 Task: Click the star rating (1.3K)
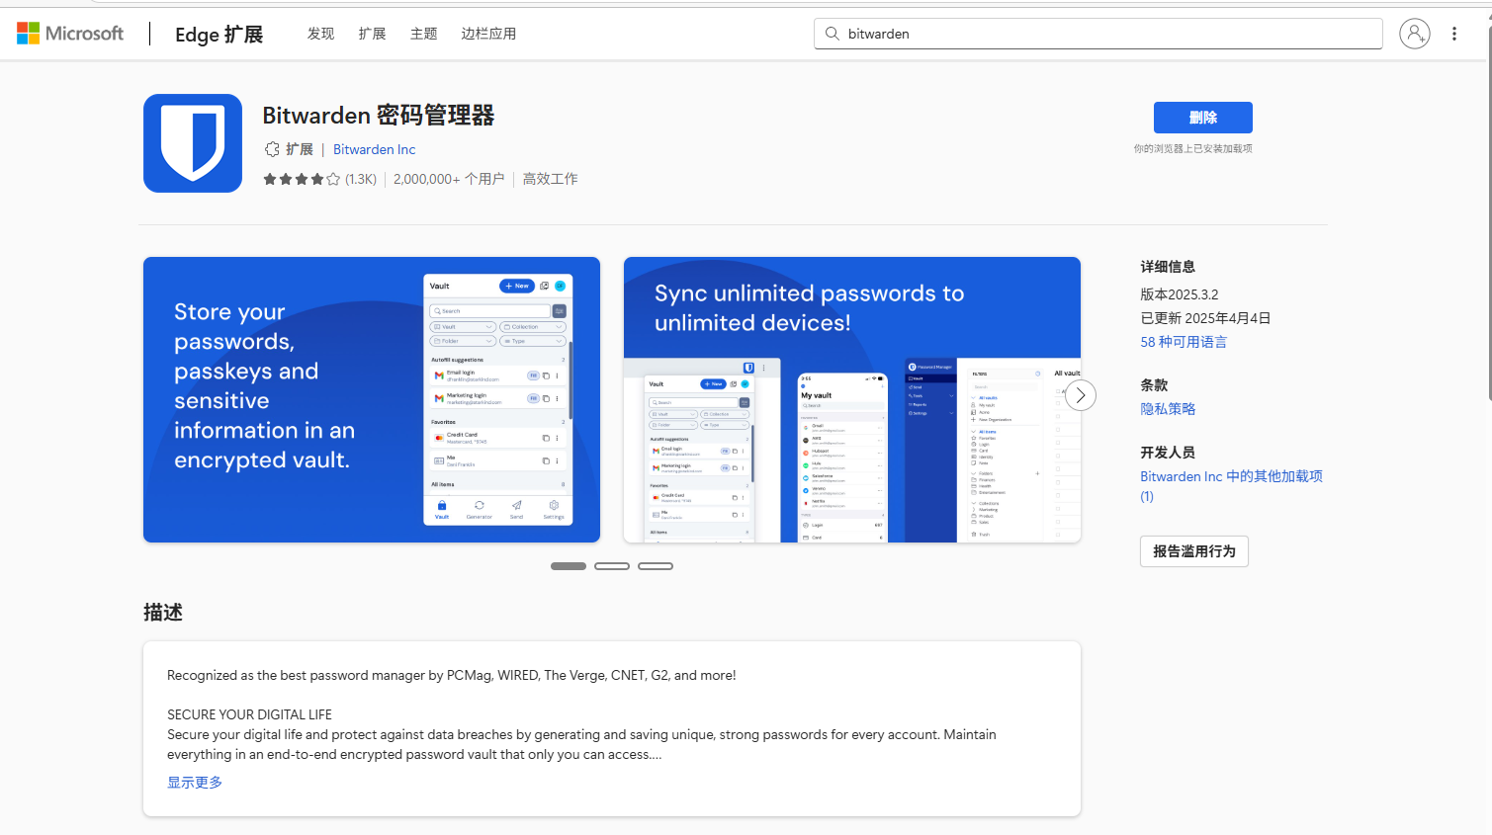point(319,179)
